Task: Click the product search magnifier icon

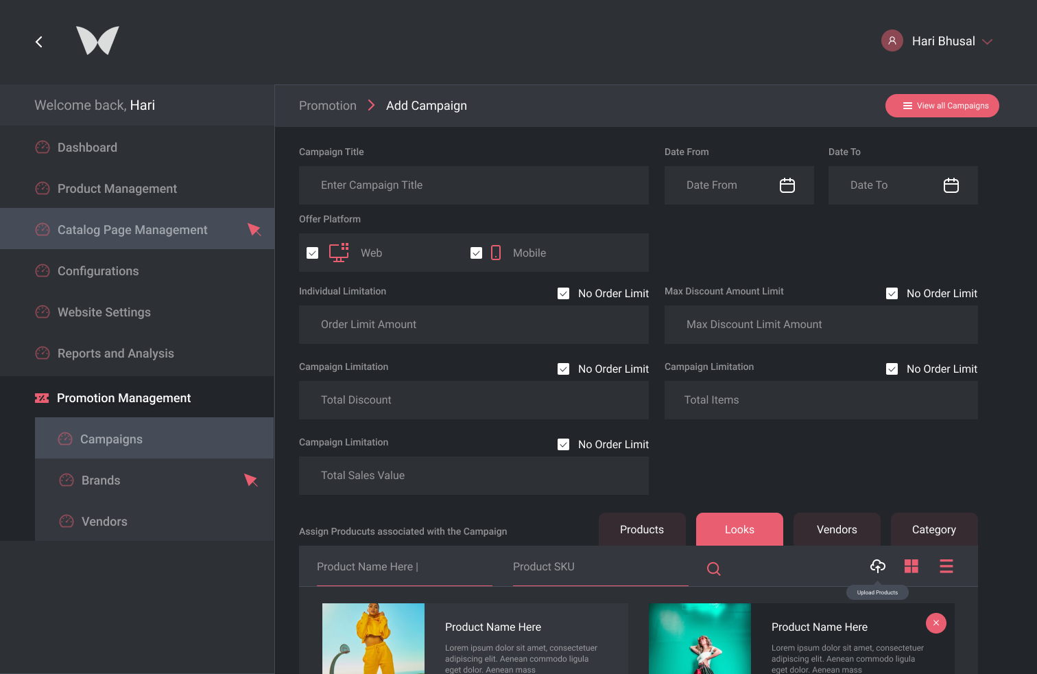Action: pos(713,568)
